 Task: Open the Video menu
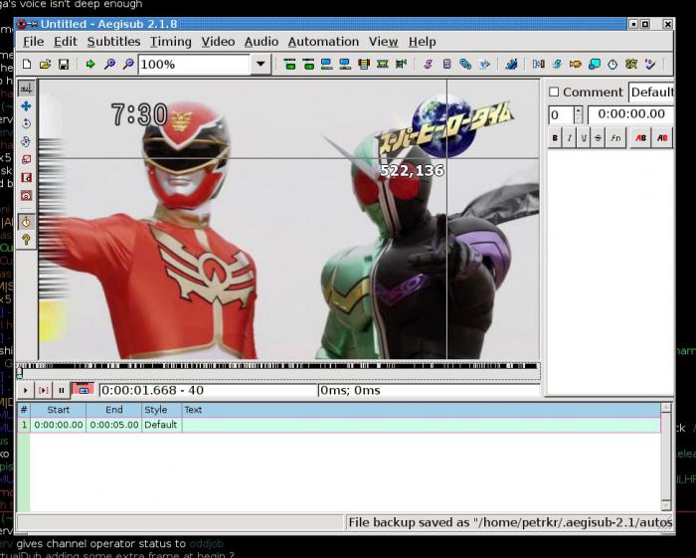click(218, 42)
